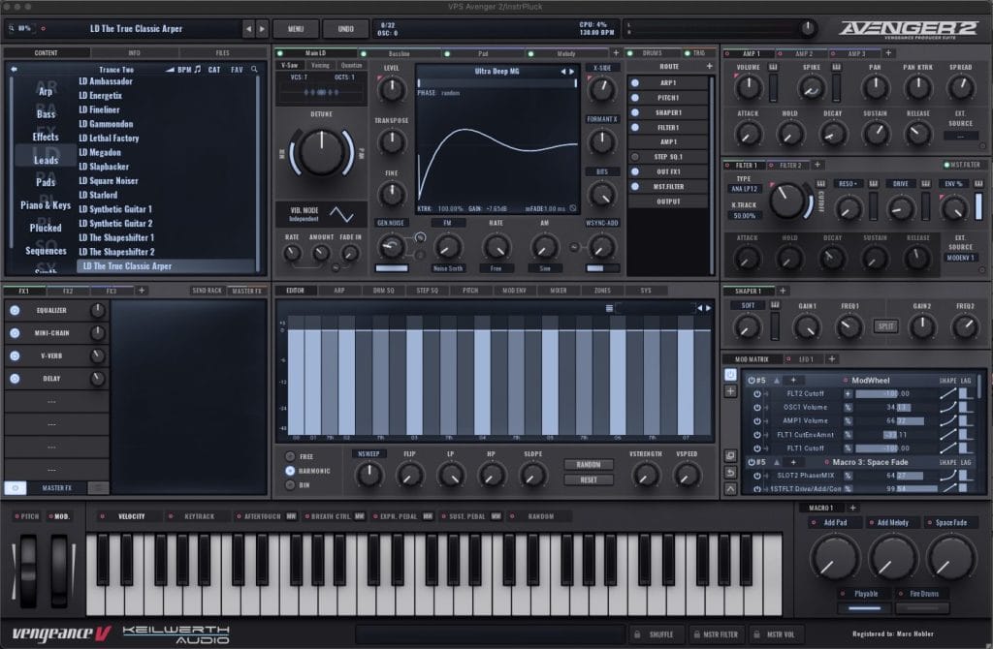The width and height of the screenshot is (993, 649).
Task: Switch to the STEP SQ editor tab
Action: click(428, 290)
